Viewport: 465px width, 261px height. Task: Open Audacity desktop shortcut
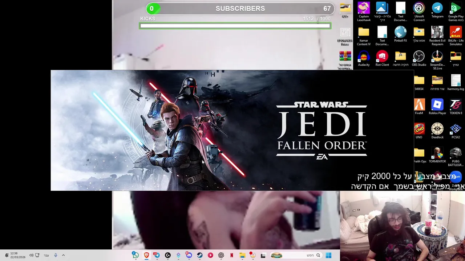[x=364, y=59]
